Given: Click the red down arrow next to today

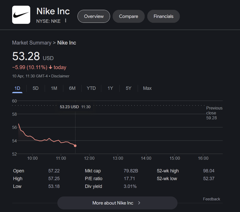Looking at the screenshot, I should coord(51,67).
